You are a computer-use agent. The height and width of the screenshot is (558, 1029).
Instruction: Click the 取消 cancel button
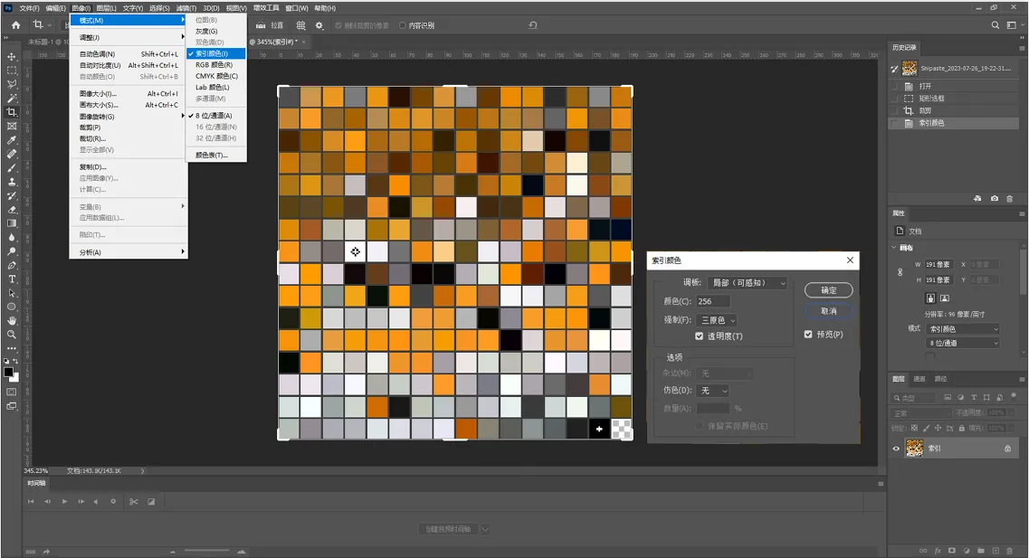coord(828,311)
